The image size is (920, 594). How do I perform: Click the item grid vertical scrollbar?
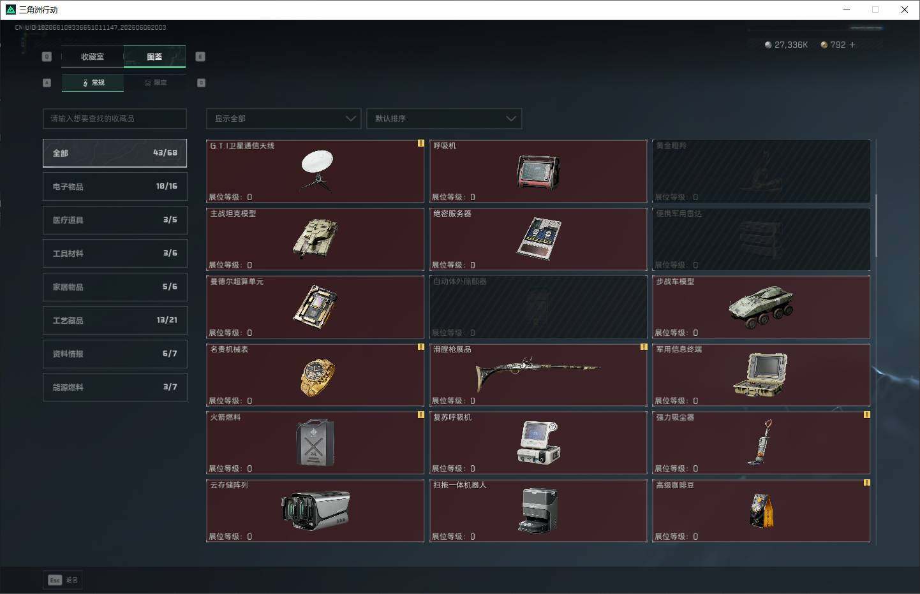[876, 226]
